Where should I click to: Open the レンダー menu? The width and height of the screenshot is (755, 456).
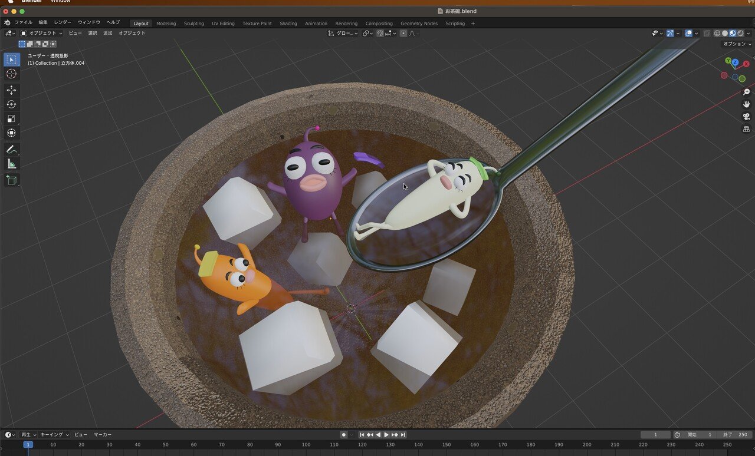pos(63,22)
